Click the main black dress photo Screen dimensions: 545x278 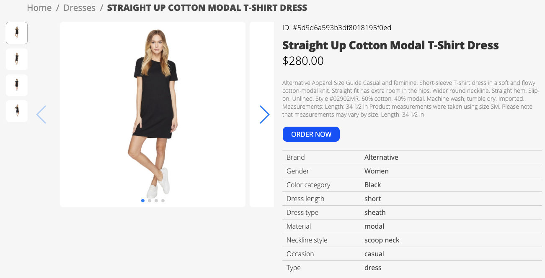click(x=153, y=115)
